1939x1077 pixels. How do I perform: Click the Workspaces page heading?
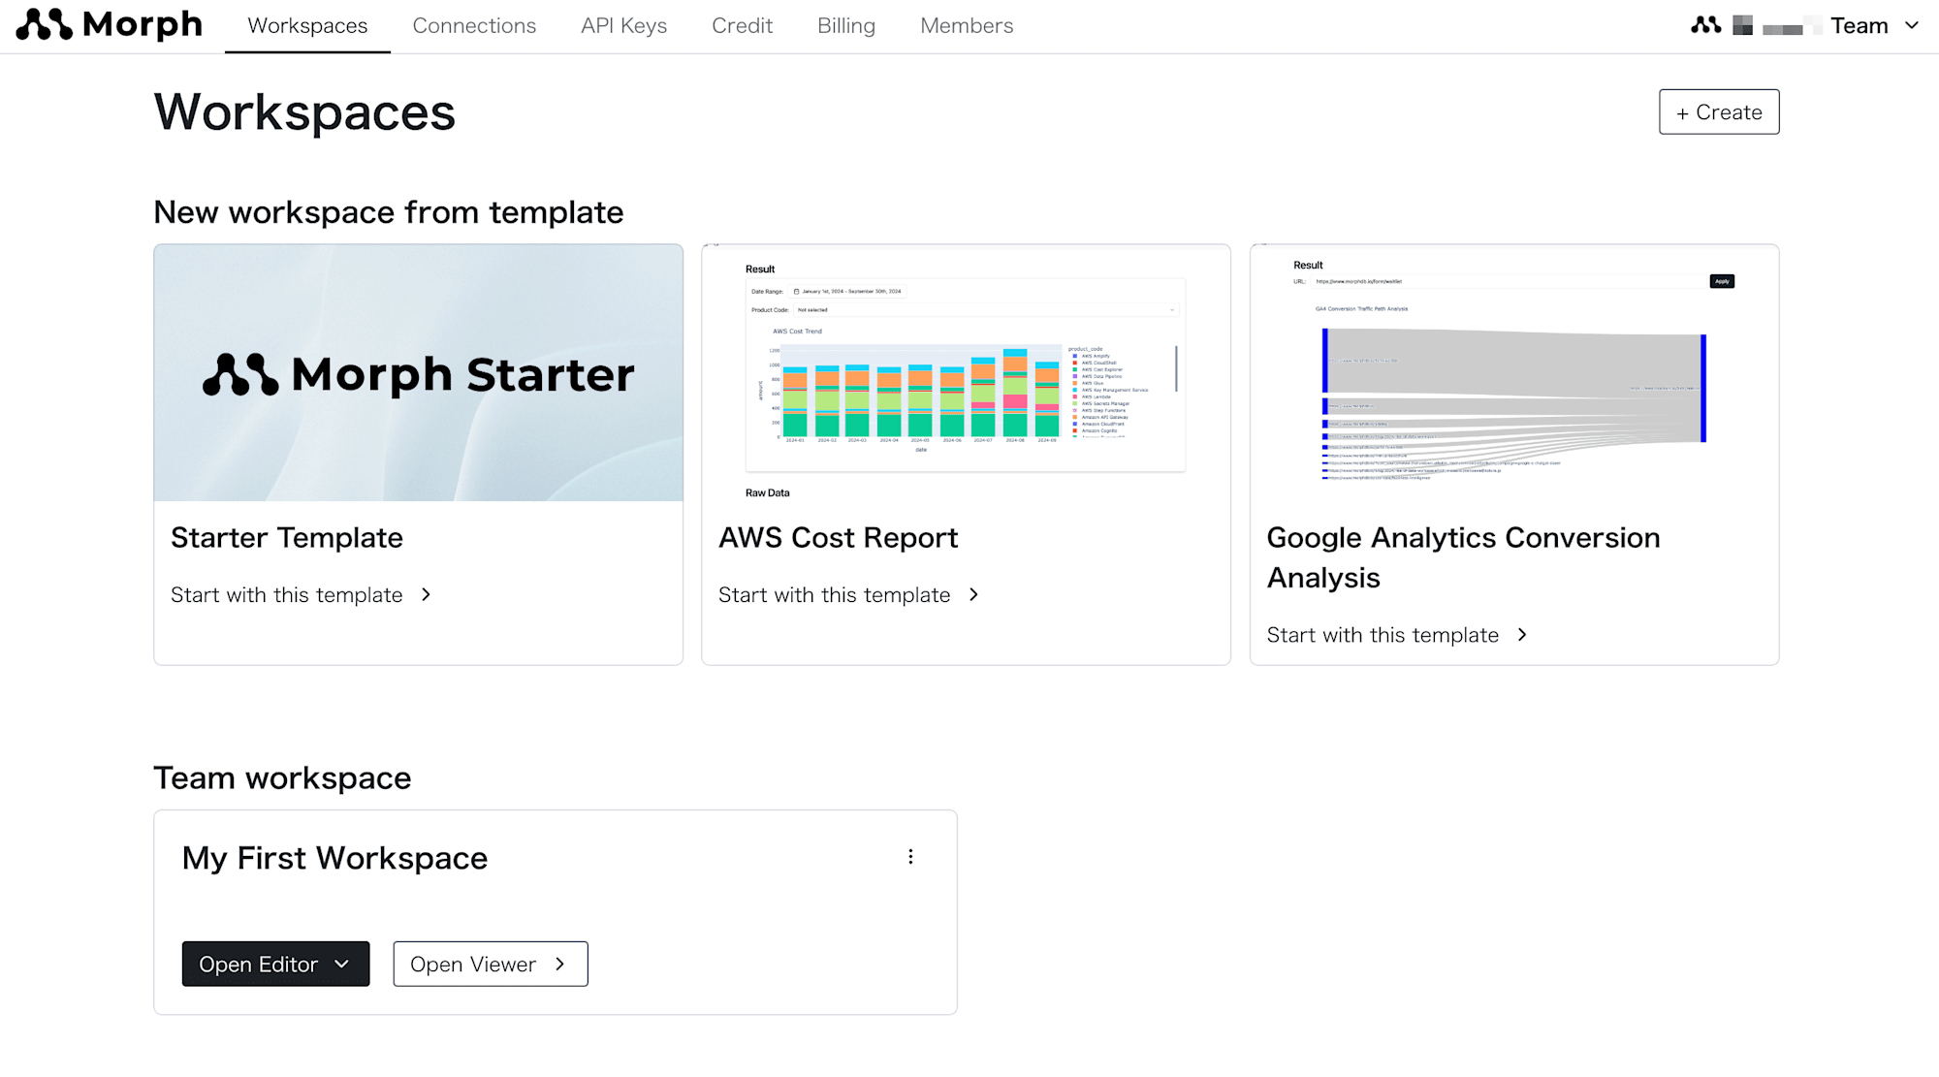point(304,112)
